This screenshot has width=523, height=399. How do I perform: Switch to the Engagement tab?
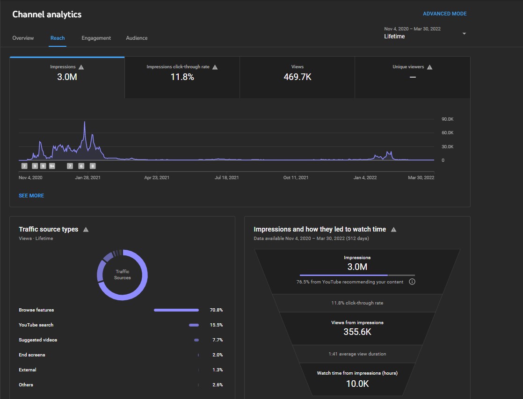tap(96, 38)
